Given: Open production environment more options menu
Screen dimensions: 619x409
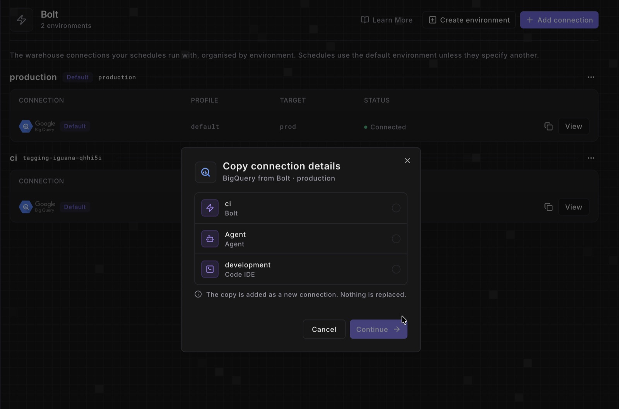Looking at the screenshot, I should [x=591, y=77].
